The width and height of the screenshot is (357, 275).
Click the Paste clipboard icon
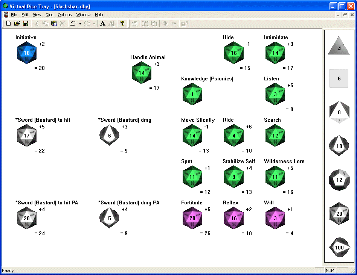click(54, 23)
